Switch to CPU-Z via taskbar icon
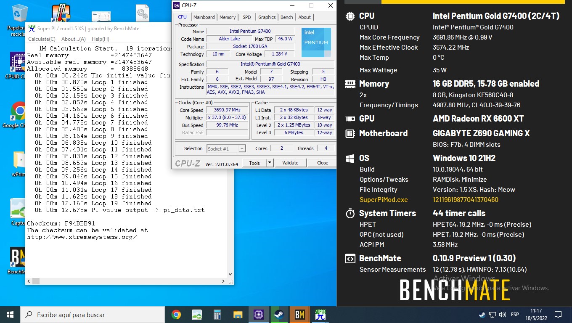 (258, 315)
